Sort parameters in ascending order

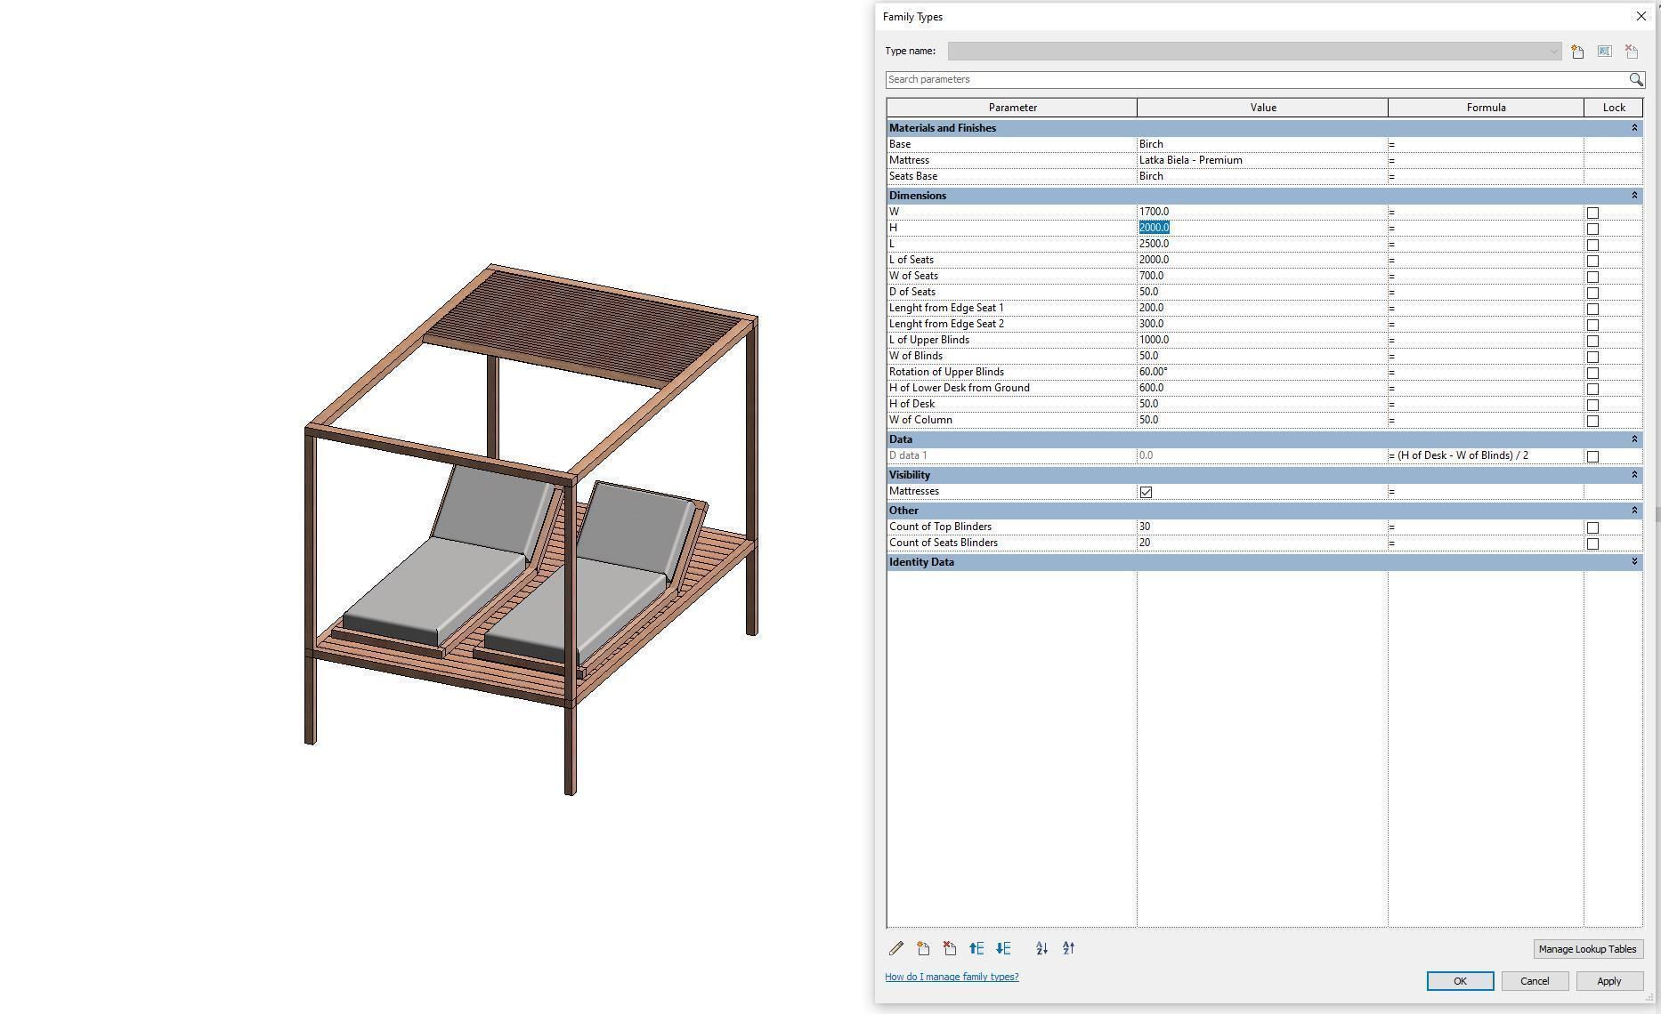point(1042,948)
